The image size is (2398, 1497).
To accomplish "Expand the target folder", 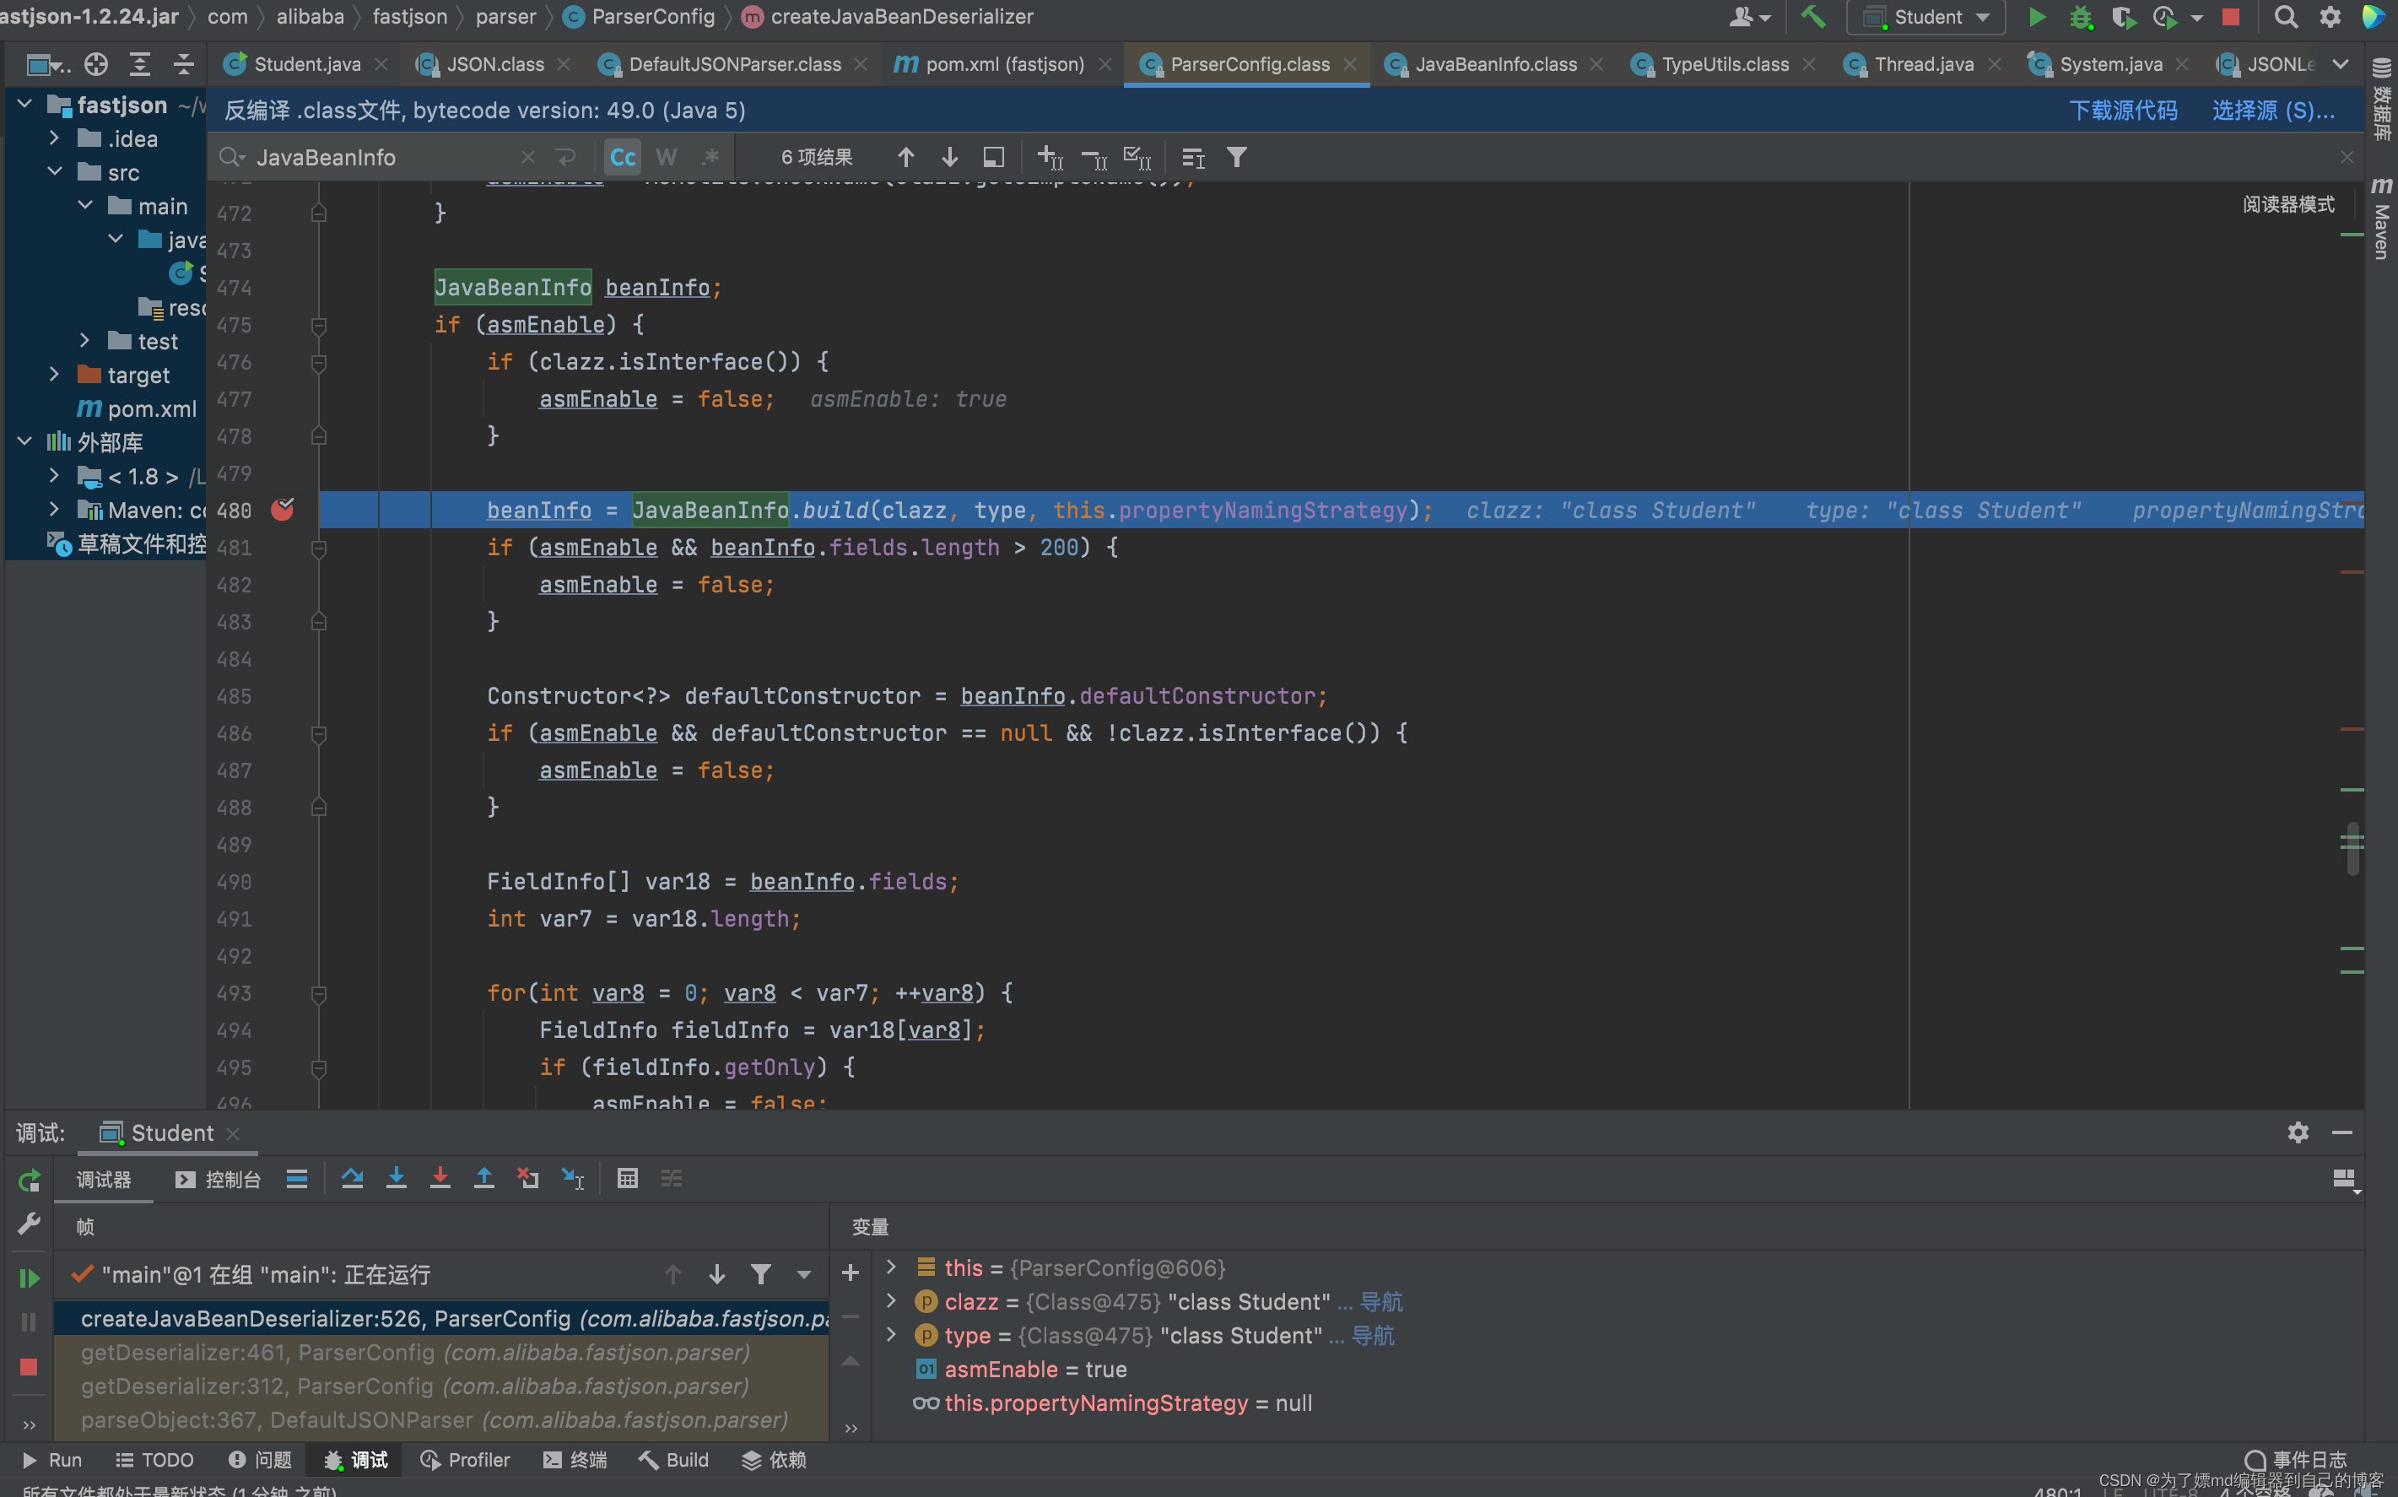I will coord(55,375).
